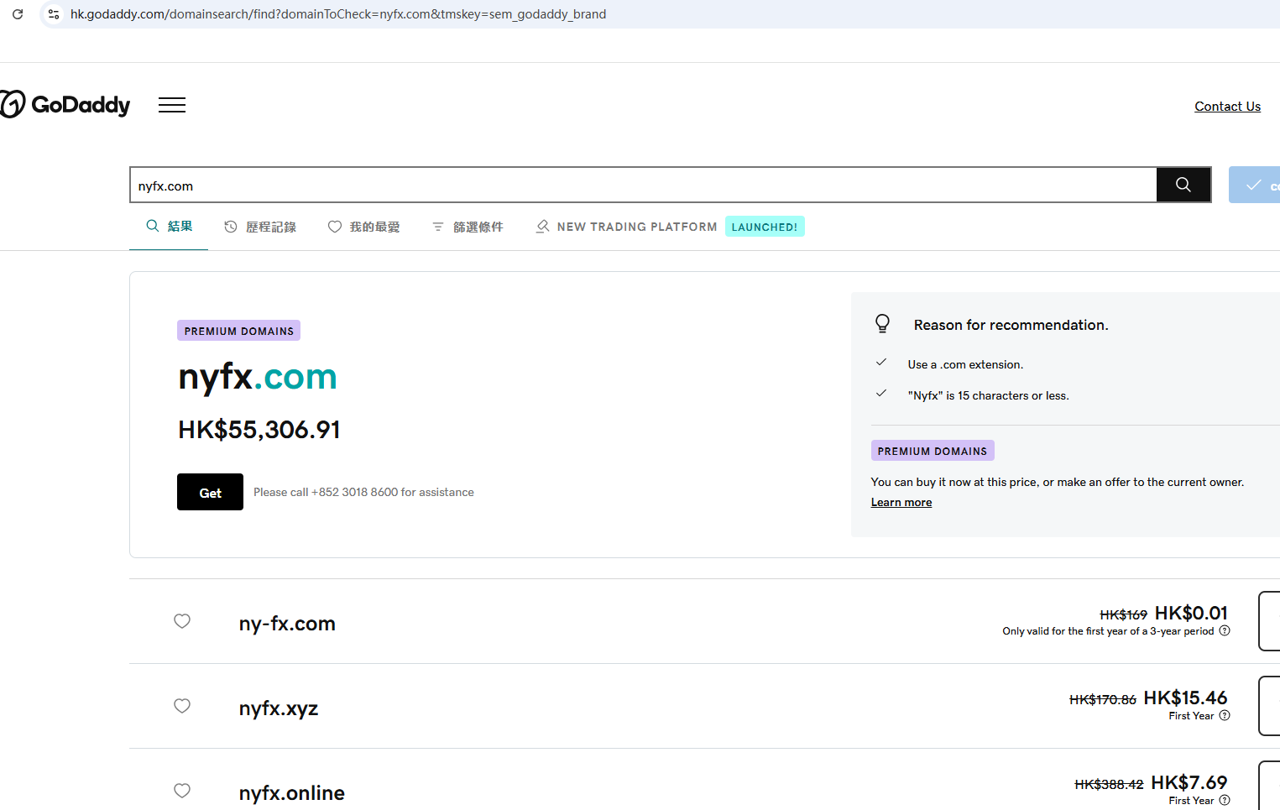This screenshot has height=810, width=1280.
Task: Click the struck-through HK$170.86 original price
Action: click(1103, 700)
